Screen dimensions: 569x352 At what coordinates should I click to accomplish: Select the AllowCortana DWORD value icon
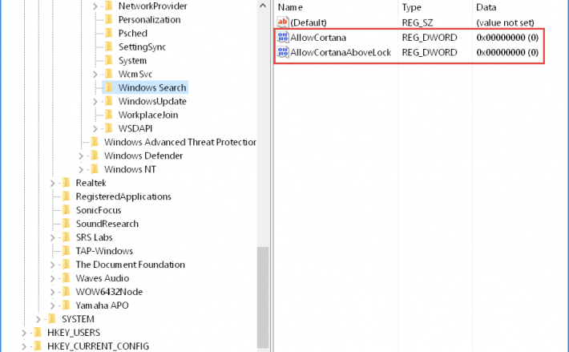tap(283, 38)
